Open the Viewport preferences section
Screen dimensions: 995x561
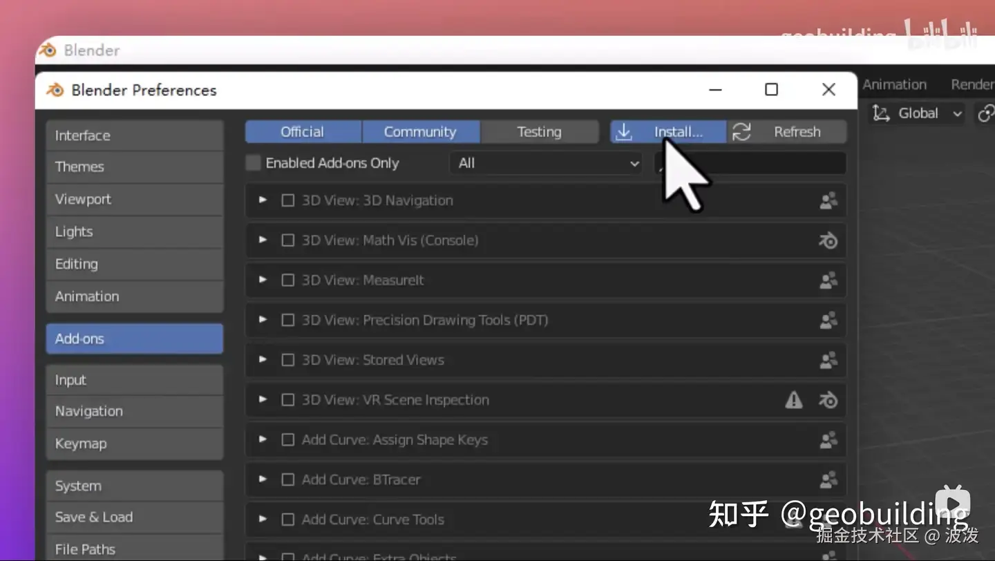[x=135, y=200]
